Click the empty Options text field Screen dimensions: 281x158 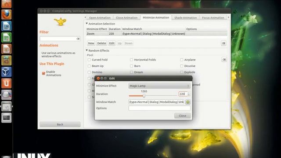pos(159,108)
